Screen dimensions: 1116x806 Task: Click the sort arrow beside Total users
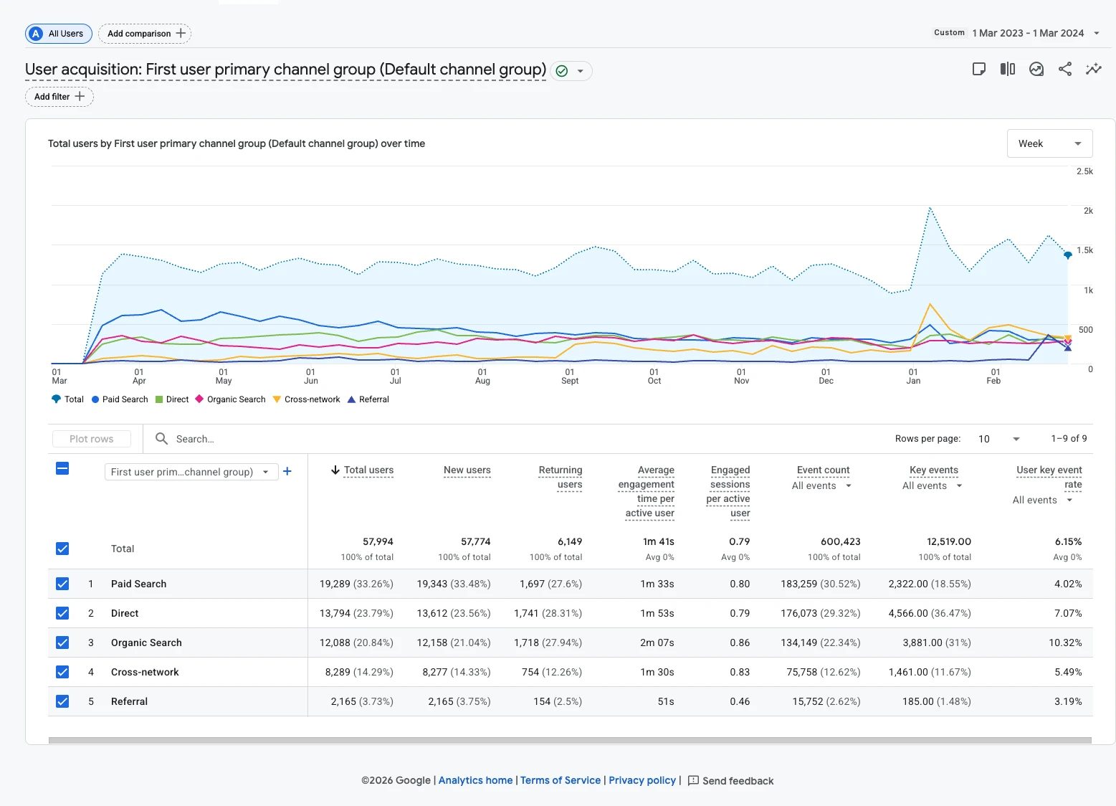(x=335, y=470)
